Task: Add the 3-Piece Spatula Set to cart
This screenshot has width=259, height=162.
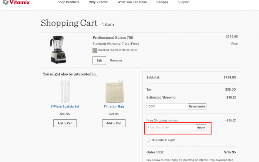Action: (x=65, y=123)
